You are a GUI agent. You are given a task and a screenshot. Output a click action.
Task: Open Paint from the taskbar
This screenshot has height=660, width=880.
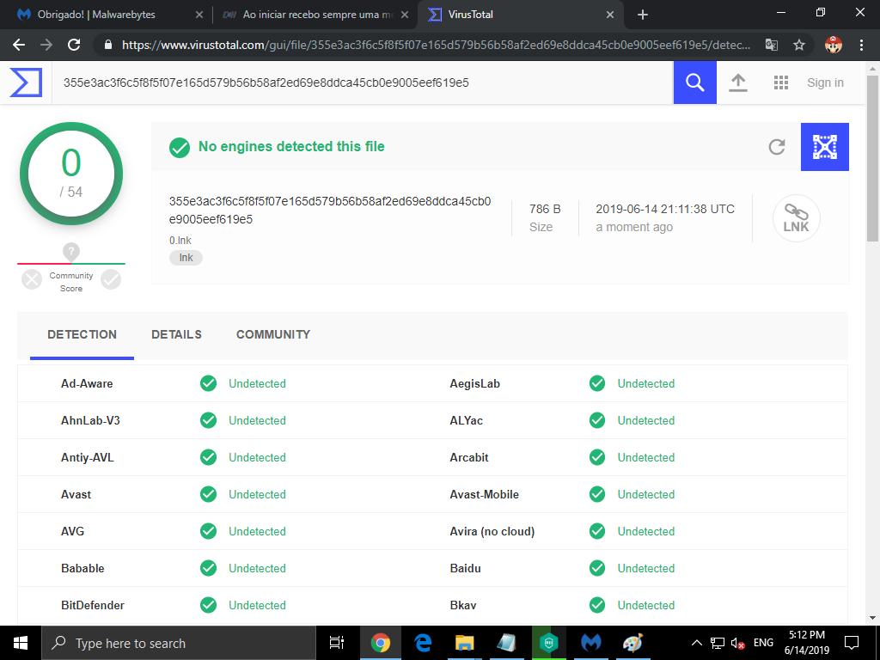[x=632, y=643]
